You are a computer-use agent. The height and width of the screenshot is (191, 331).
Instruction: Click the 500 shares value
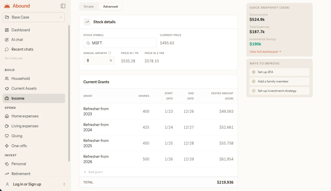(x=146, y=159)
